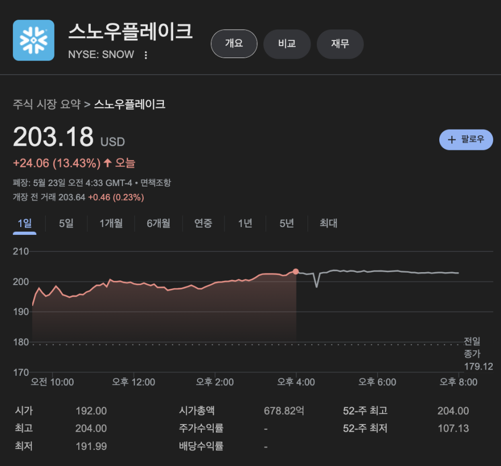Click the 시가총액 value 678.82억
Screen dimensions: 501x466
(284, 411)
